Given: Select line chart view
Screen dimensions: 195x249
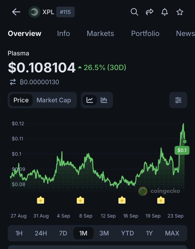Looking at the screenshot, I should coord(90,100).
